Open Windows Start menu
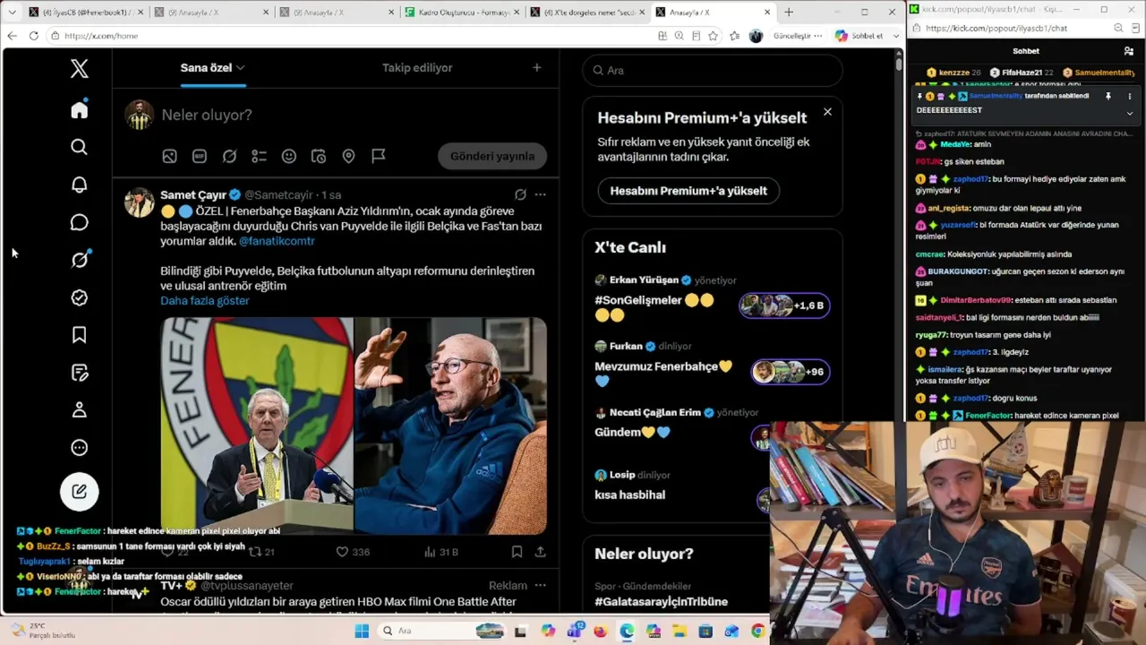 (x=362, y=632)
